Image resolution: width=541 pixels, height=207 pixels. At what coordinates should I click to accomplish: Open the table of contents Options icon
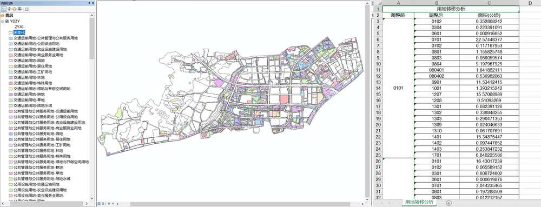point(27,9)
